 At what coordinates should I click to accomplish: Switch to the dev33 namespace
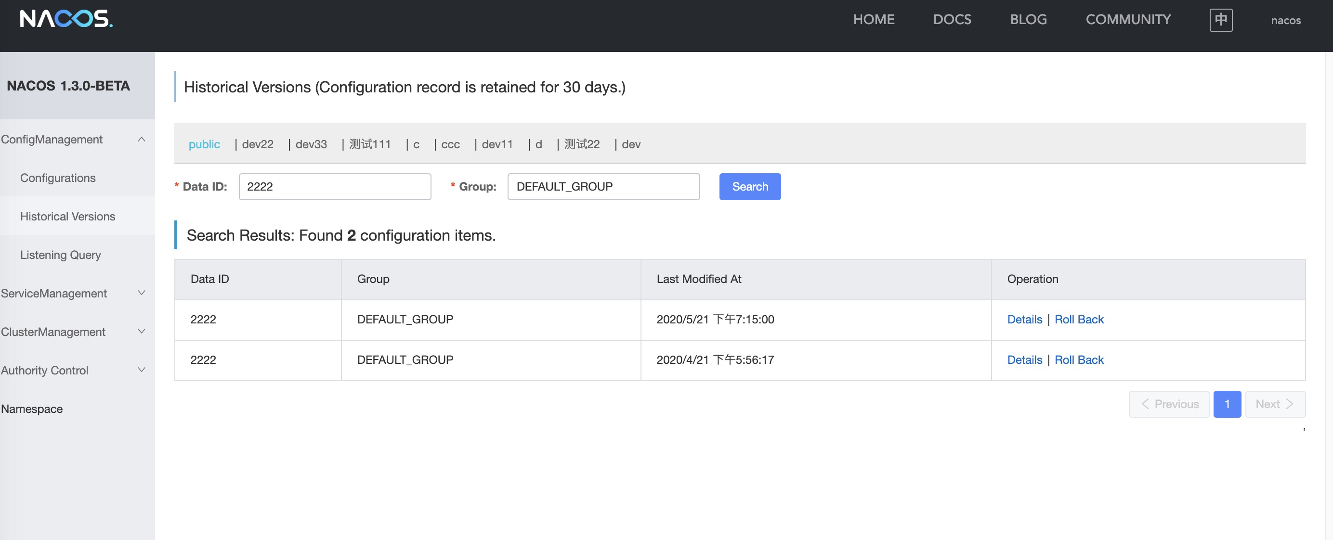pos(311,144)
